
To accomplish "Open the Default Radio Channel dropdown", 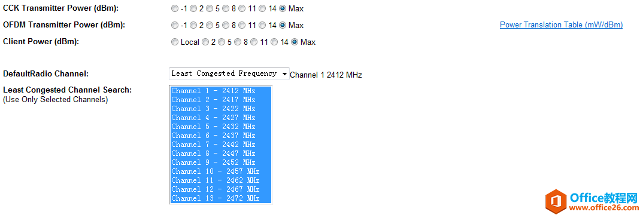I will 229,73.
